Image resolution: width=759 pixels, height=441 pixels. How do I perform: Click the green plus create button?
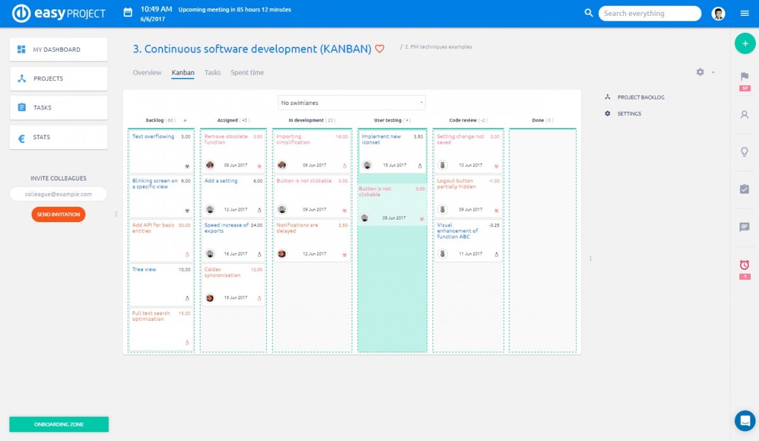tap(744, 43)
